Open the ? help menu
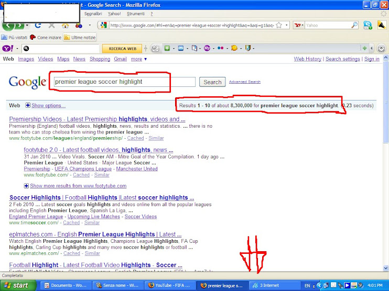This screenshot has height=291, width=389. 152,14
